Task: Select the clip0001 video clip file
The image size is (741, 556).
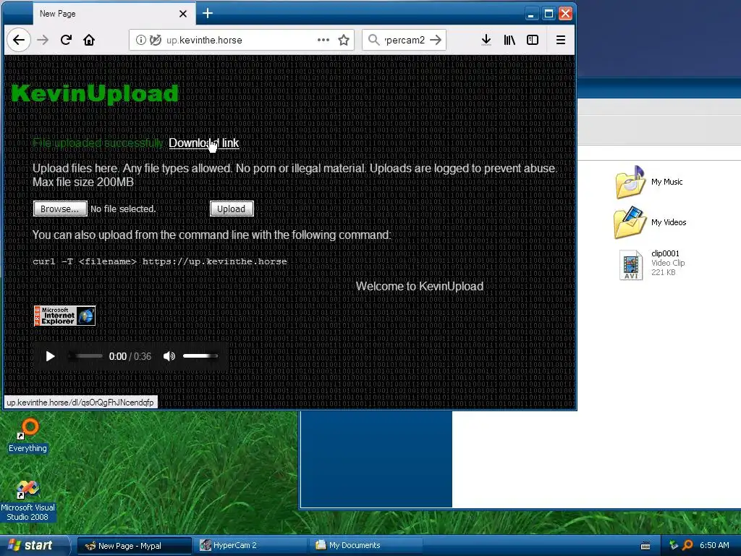Action: pyautogui.click(x=652, y=264)
